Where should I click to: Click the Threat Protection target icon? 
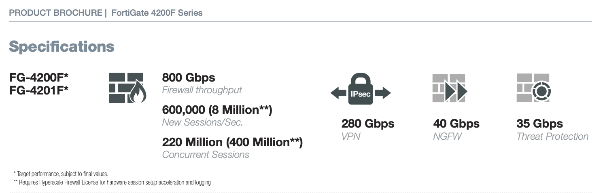(533, 88)
